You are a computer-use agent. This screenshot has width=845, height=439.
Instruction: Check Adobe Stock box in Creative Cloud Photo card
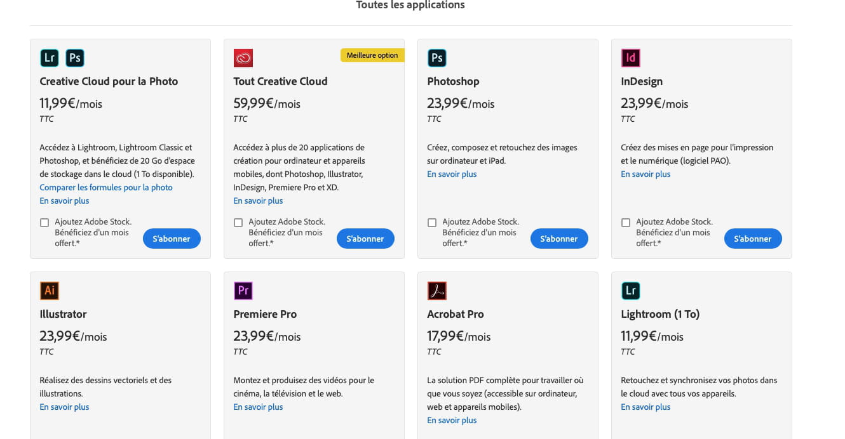pyautogui.click(x=44, y=223)
